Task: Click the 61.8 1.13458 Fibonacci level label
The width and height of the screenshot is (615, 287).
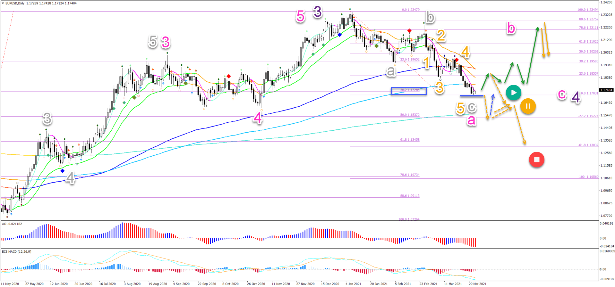Action: click(x=410, y=140)
